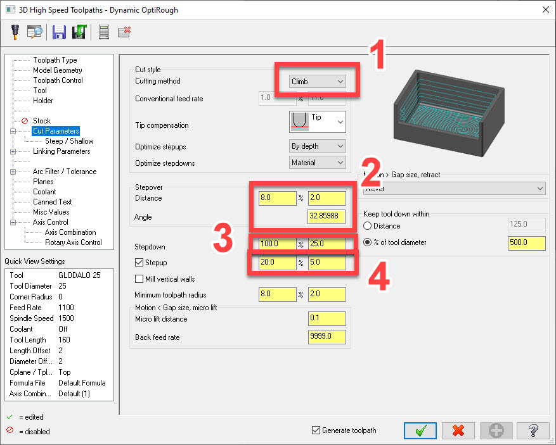The height and width of the screenshot is (445, 556).
Task: Confirm dialog with the green checkmark button
Action: pos(420,430)
